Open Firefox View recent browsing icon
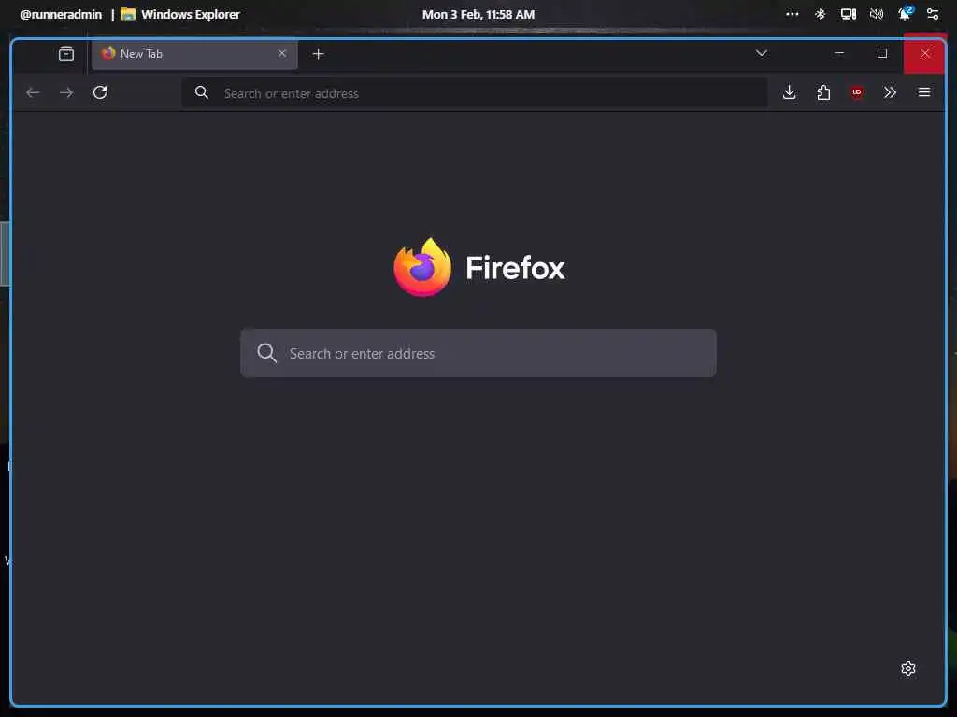Screen dimensions: 957x717 pos(66,53)
